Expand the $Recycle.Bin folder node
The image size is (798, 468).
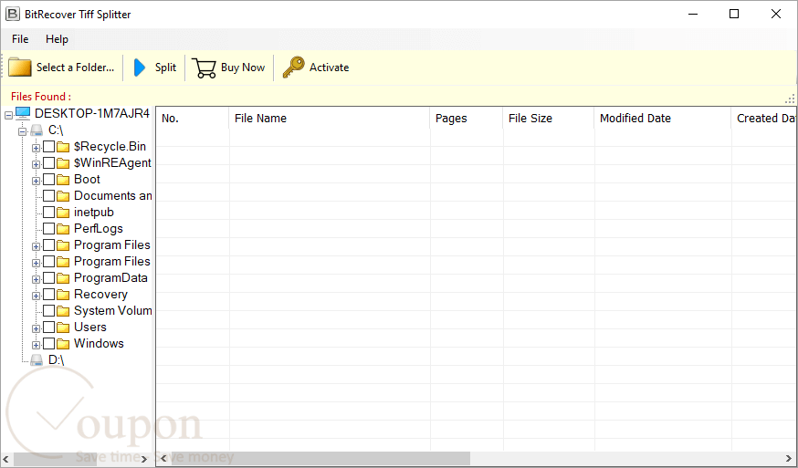pyautogui.click(x=36, y=148)
